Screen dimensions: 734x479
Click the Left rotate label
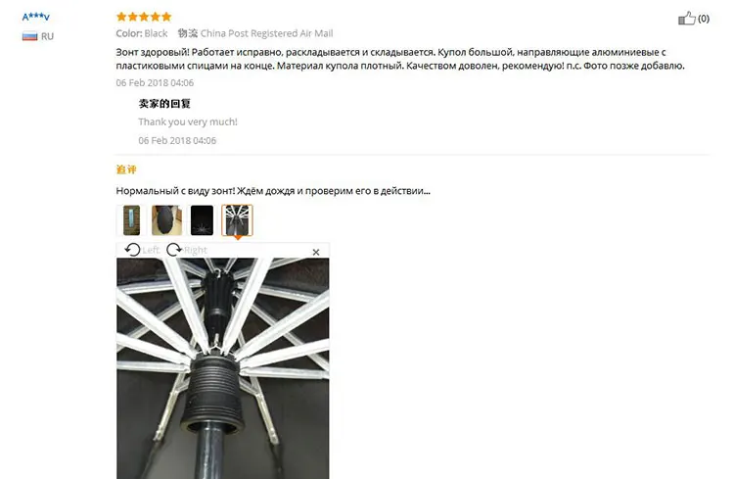(151, 250)
